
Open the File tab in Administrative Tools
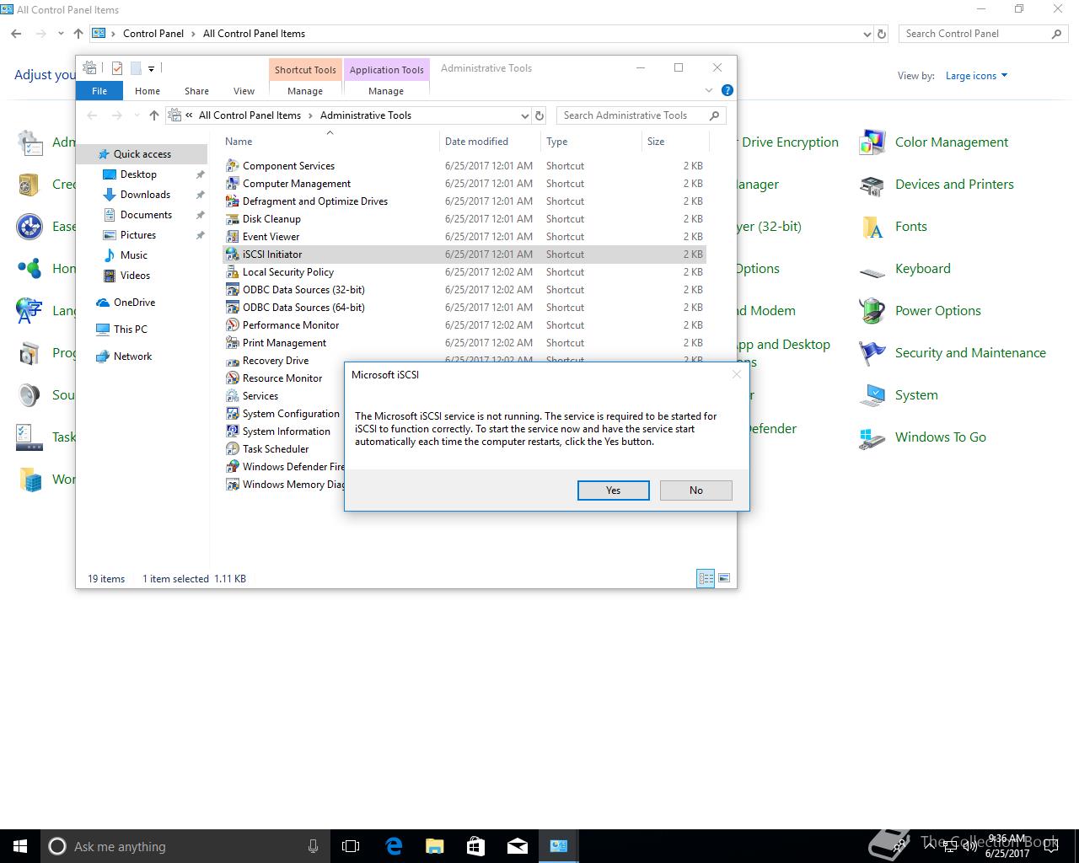pos(99,91)
